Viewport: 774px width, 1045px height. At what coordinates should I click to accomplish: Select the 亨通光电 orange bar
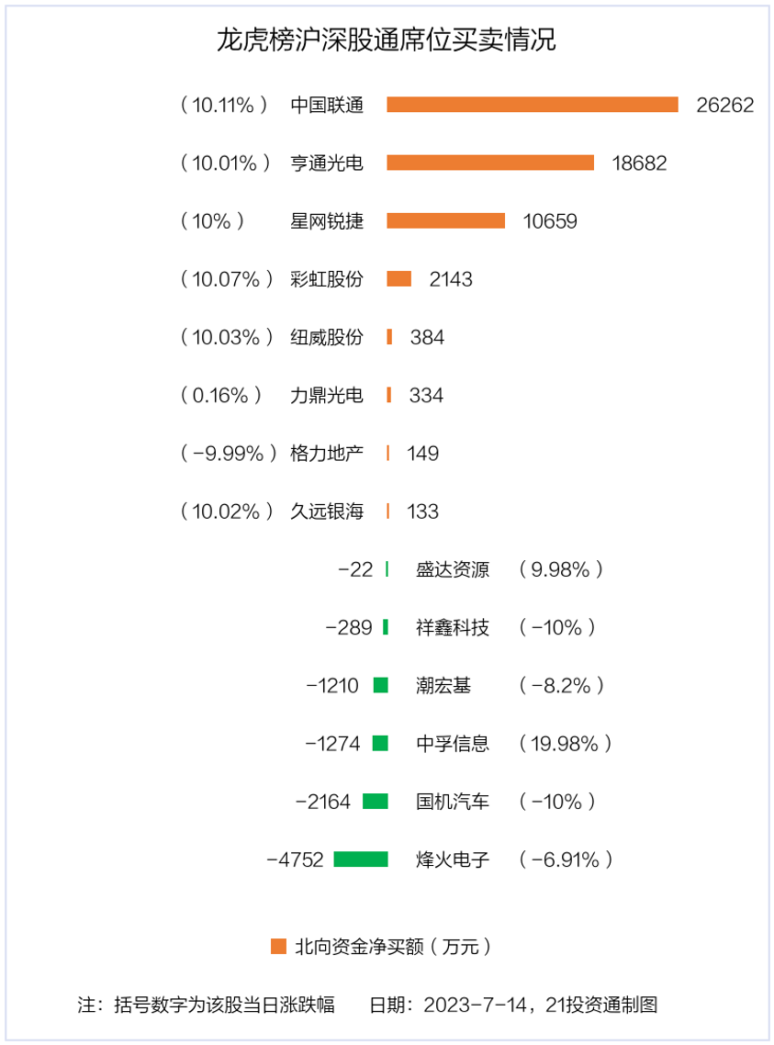pos(490,163)
